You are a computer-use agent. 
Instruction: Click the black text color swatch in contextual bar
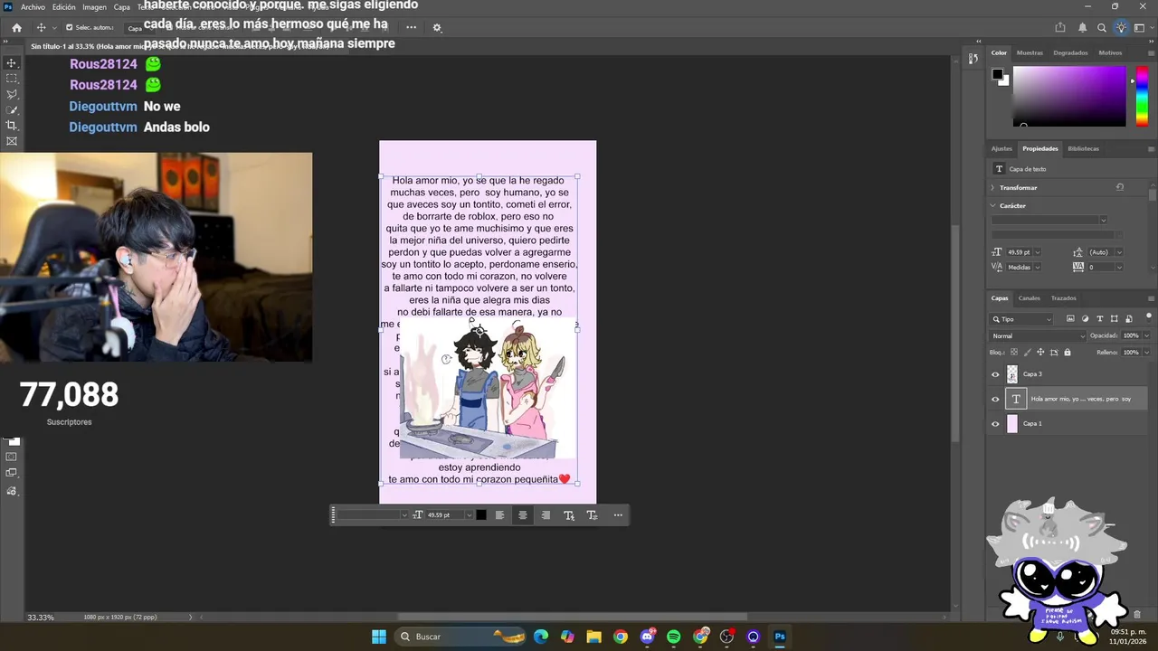click(x=481, y=515)
